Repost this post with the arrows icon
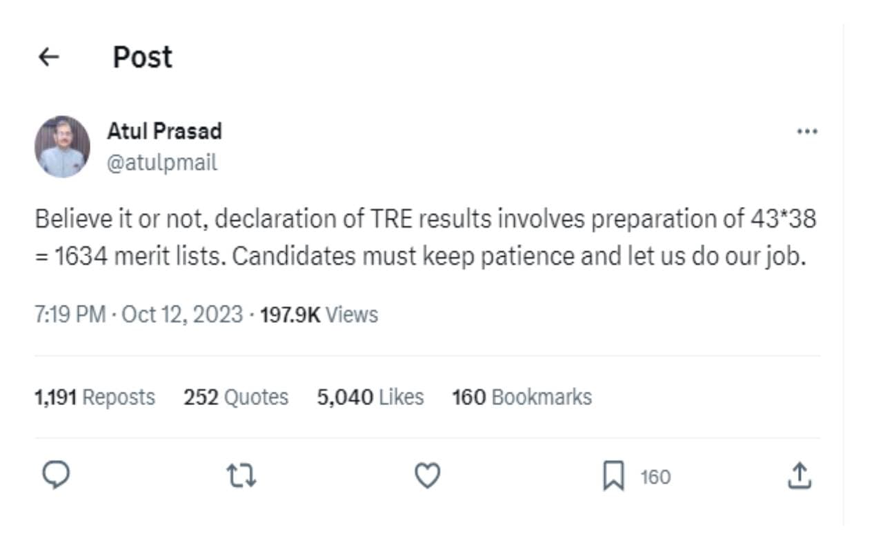883x552 pixels. click(x=241, y=476)
